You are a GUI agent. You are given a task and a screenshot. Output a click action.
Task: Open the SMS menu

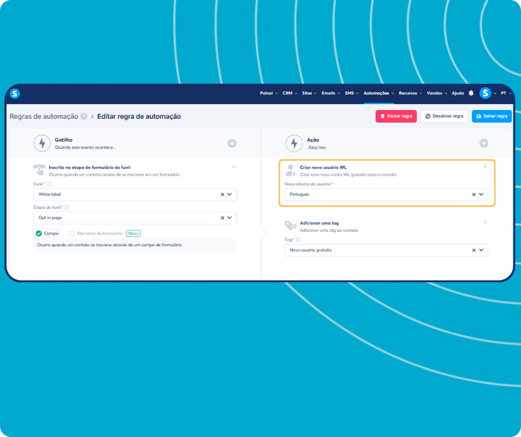pos(351,93)
